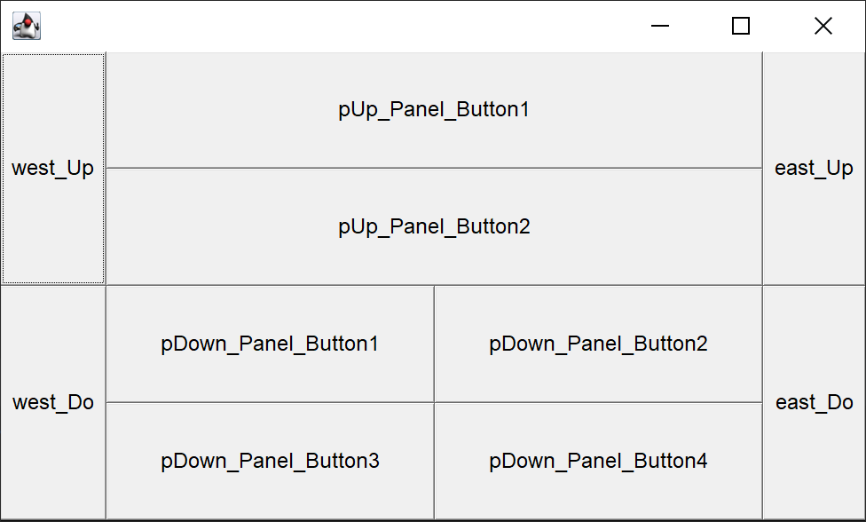Click pUp_Panel_Button2
The image size is (866, 522).
(x=434, y=226)
